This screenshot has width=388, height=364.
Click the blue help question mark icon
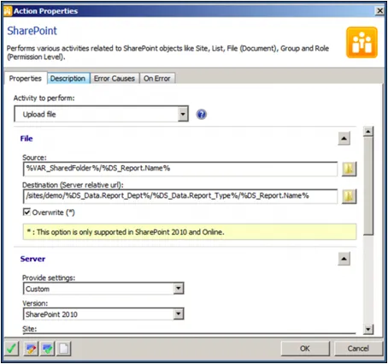202,115
